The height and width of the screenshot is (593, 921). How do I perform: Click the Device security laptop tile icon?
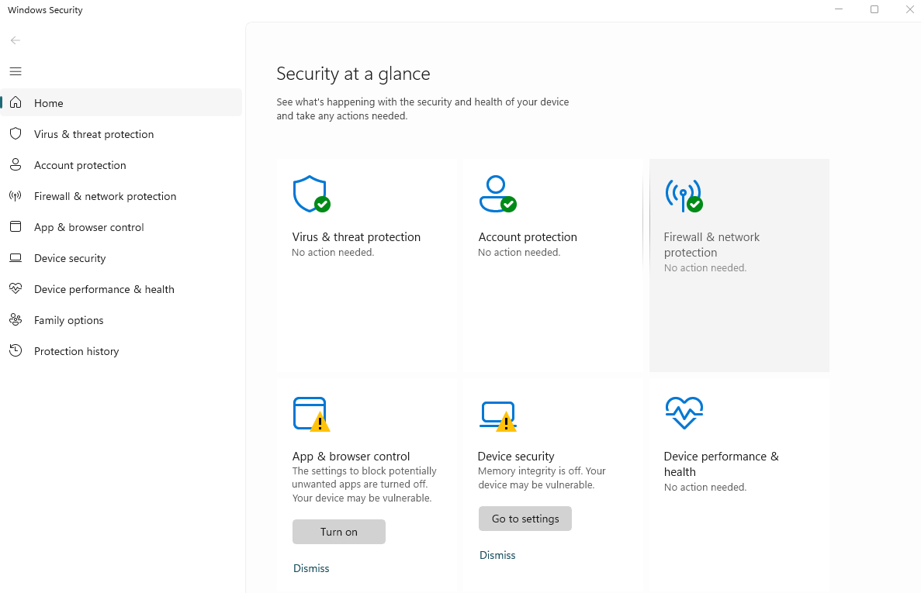[497, 415]
